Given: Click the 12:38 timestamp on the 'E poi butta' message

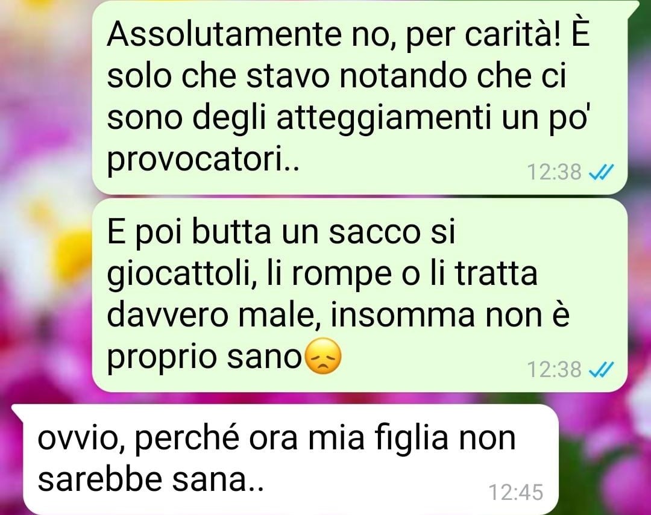Looking at the screenshot, I should [554, 369].
